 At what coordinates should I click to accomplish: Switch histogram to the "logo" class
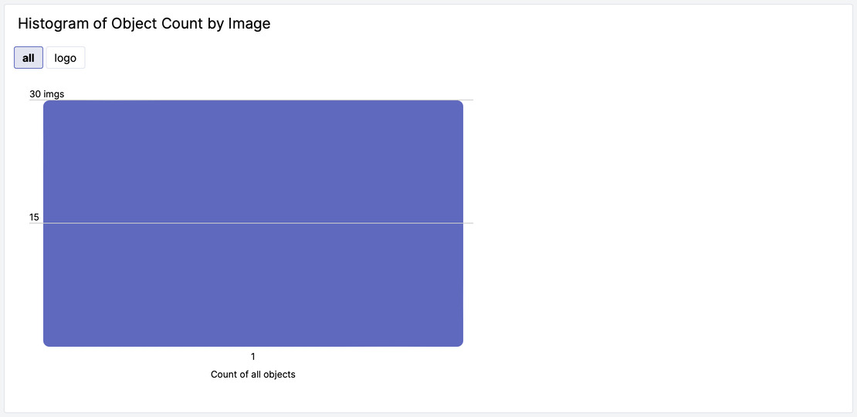tap(66, 58)
